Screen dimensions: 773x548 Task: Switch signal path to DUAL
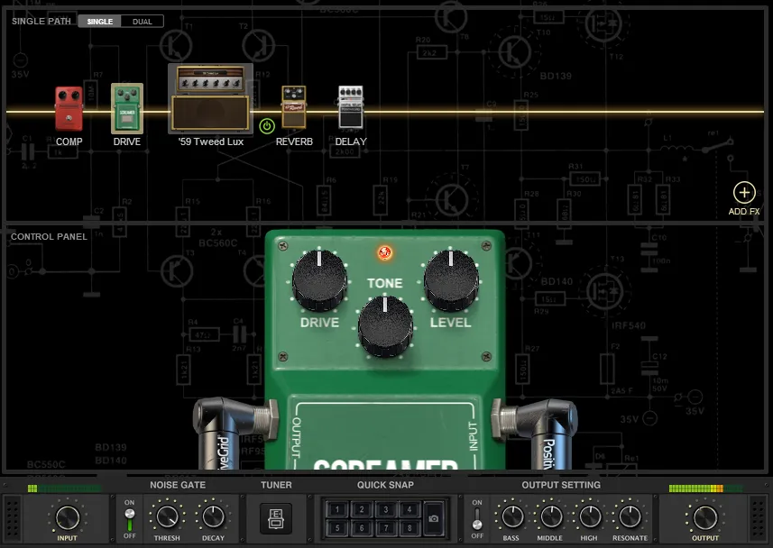point(142,22)
